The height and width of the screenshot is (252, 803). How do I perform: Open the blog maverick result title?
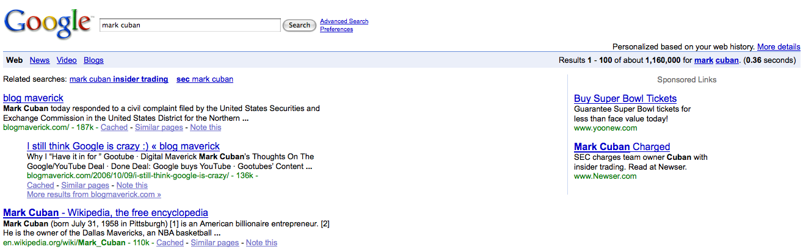pyautogui.click(x=33, y=98)
